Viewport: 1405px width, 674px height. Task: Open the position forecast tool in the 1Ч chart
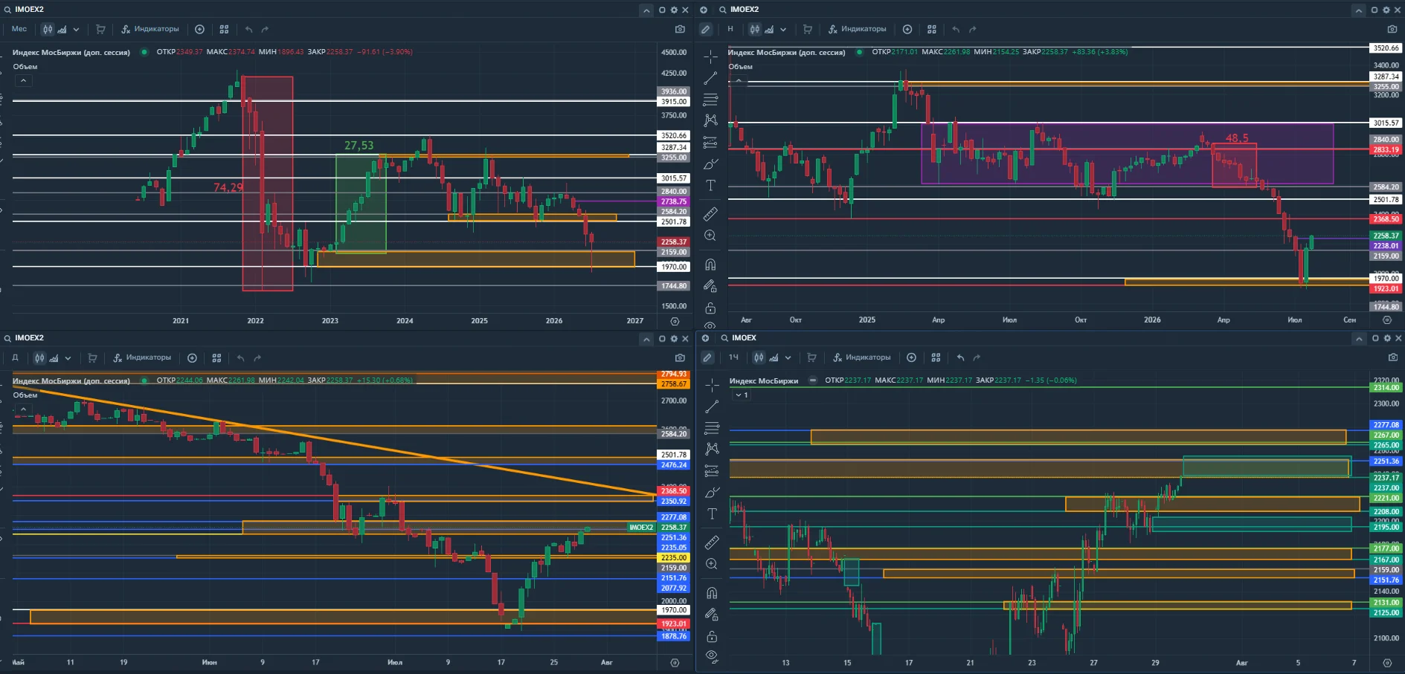click(x=712, y=470)
